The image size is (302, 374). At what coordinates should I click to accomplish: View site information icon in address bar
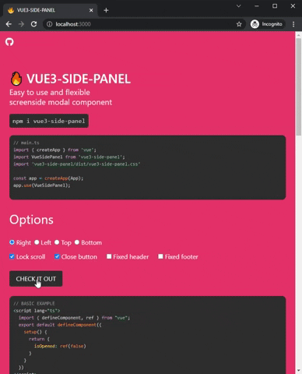(49, 24)
